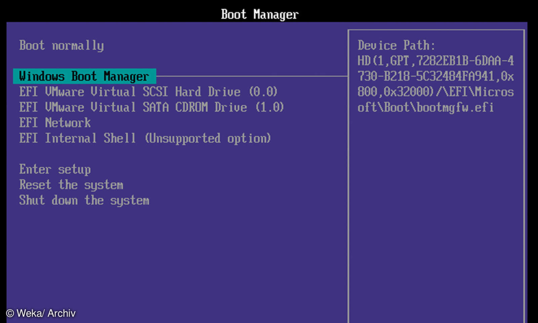Click the bootmgfw.efi path text

(425, 107)
